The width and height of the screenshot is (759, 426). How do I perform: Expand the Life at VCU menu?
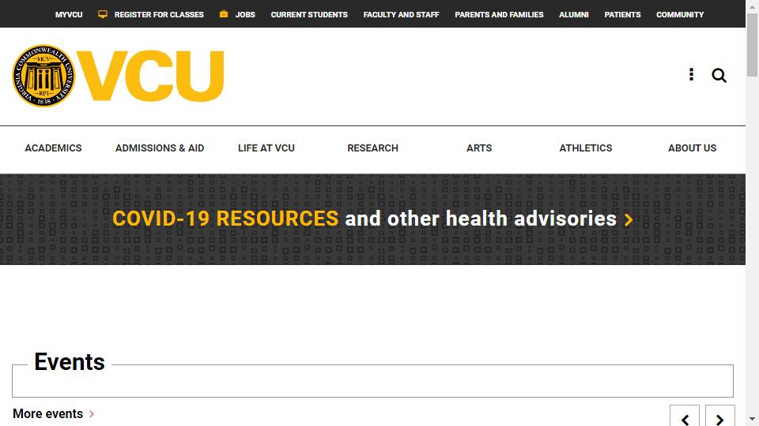(266, 148)
